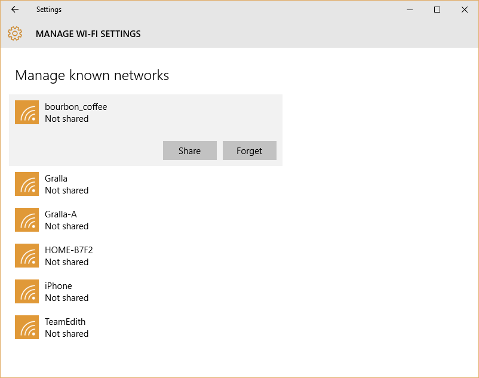Click the bourbon_coffee Wi-Fi icon
479x378 pixels.
[x=27, y=112]
